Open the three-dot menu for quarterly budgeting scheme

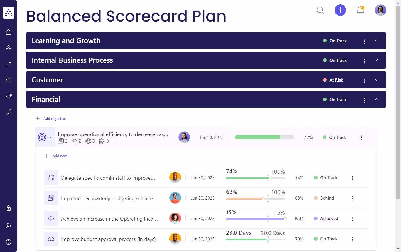tap(353, 198)
